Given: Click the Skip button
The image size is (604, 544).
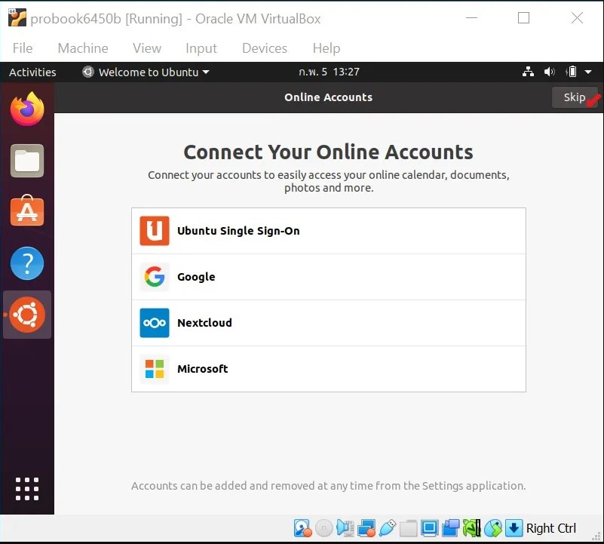Looking at the screenshot, I should [x=574, y=97].
